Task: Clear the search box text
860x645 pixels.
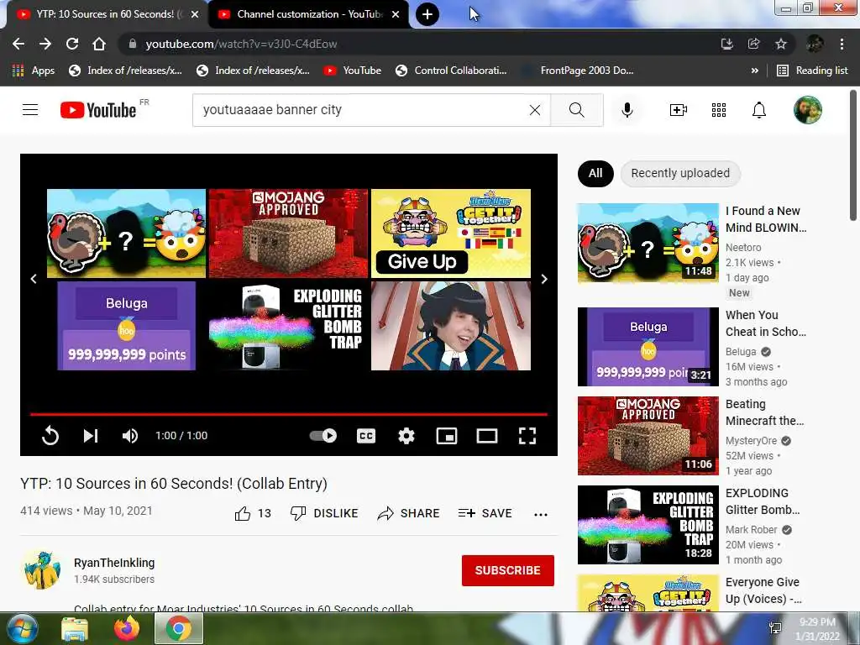Action: coord(535,110)
